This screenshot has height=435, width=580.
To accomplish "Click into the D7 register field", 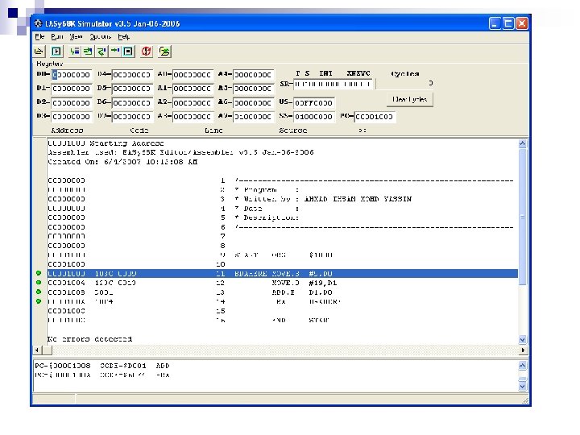I will tap(131, 117).
